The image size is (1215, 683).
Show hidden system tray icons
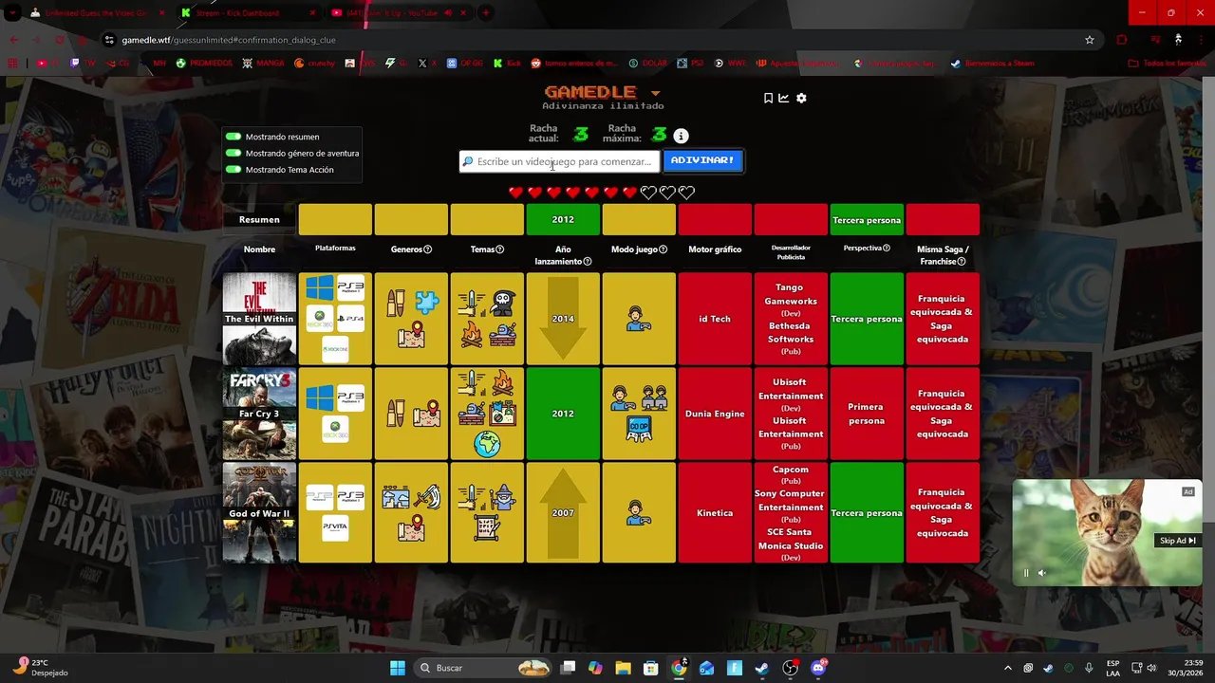[1008, 668]
